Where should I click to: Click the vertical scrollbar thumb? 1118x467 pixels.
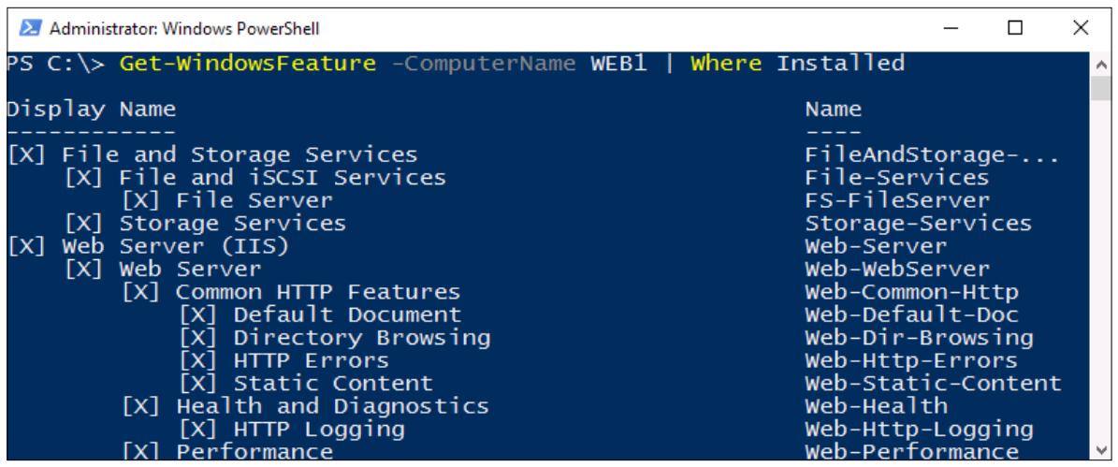pyautogui.click(x=1101, y=88)
